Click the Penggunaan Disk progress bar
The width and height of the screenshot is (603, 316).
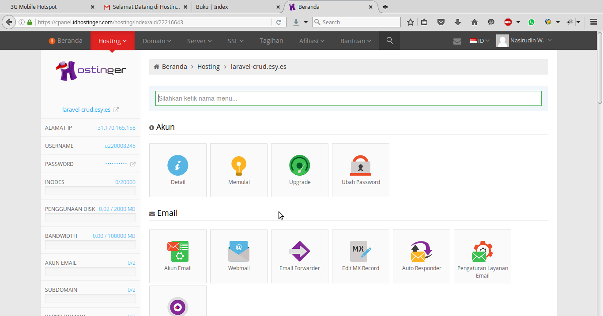90,218
